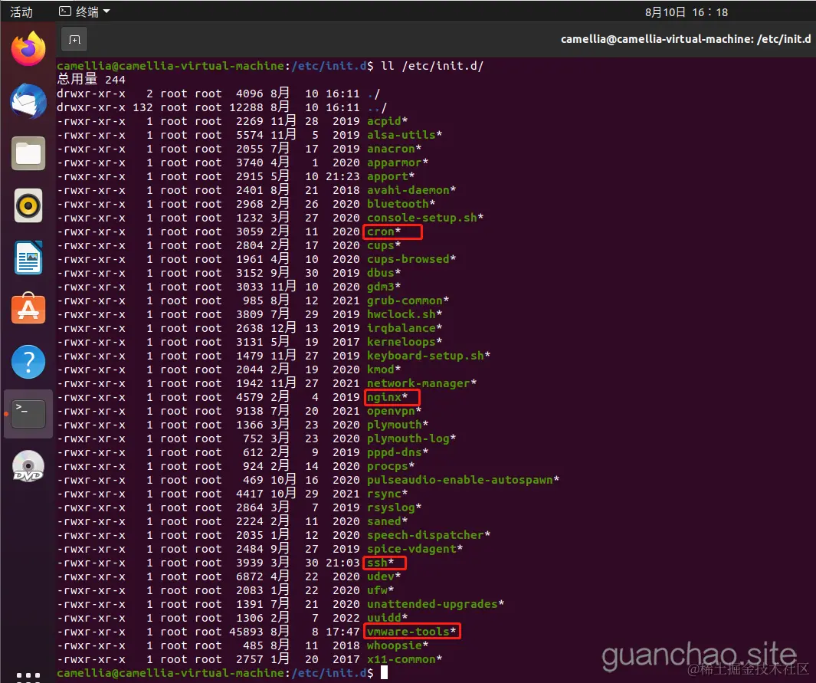Click the avahi-daemon* file name
This screenshot has width=816, height=683.
tap(411, 190)
